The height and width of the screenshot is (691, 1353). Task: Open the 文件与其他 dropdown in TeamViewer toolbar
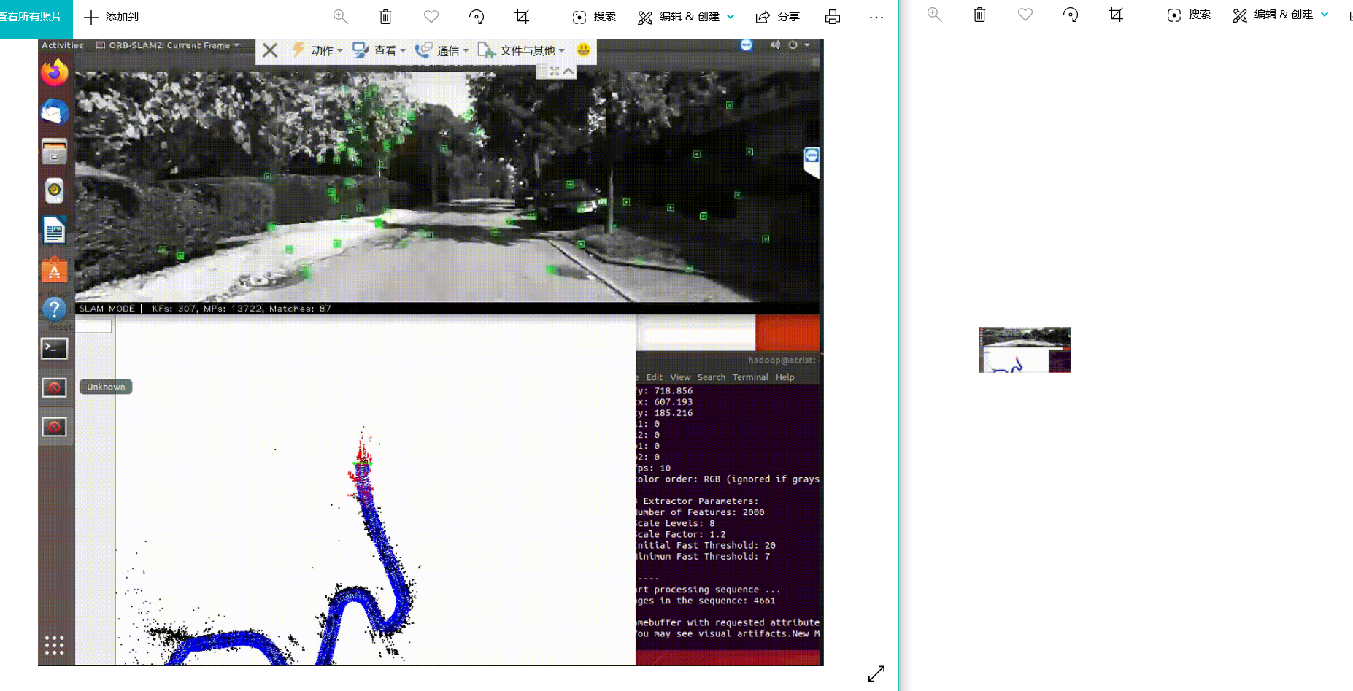[521, 50]
